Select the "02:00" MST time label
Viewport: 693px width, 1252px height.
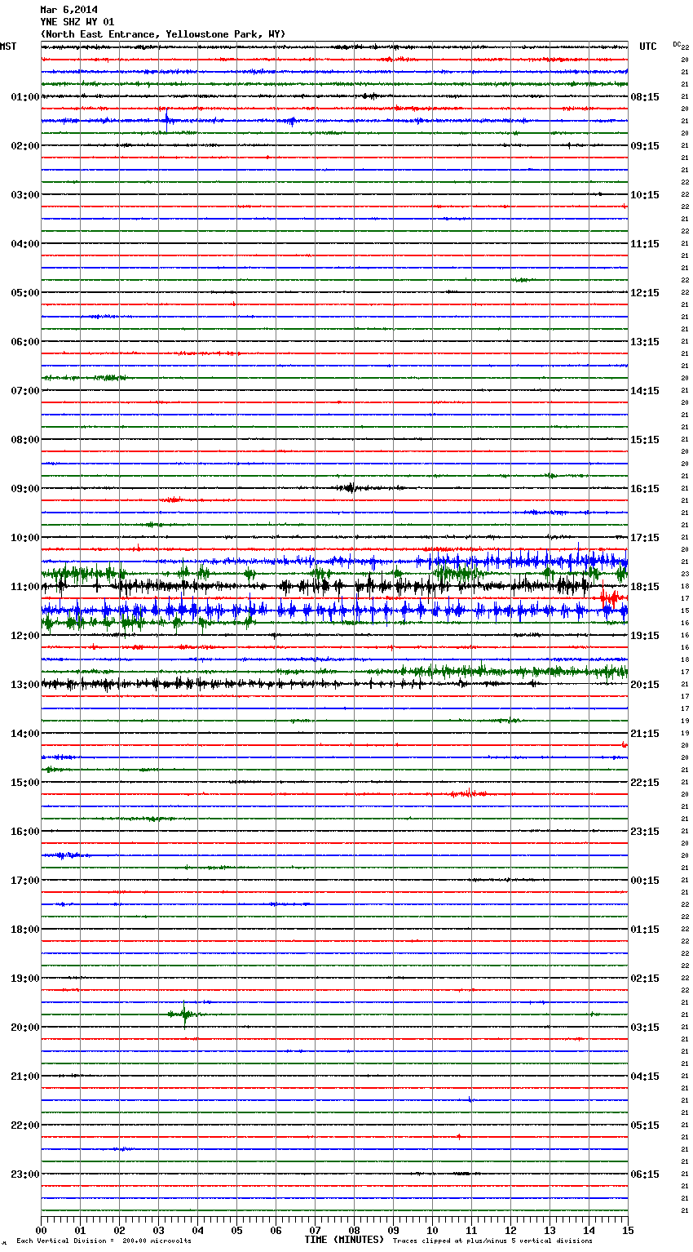[25, 146]
